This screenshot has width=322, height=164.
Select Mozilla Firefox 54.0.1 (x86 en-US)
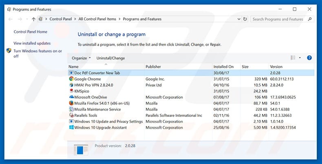191,103
